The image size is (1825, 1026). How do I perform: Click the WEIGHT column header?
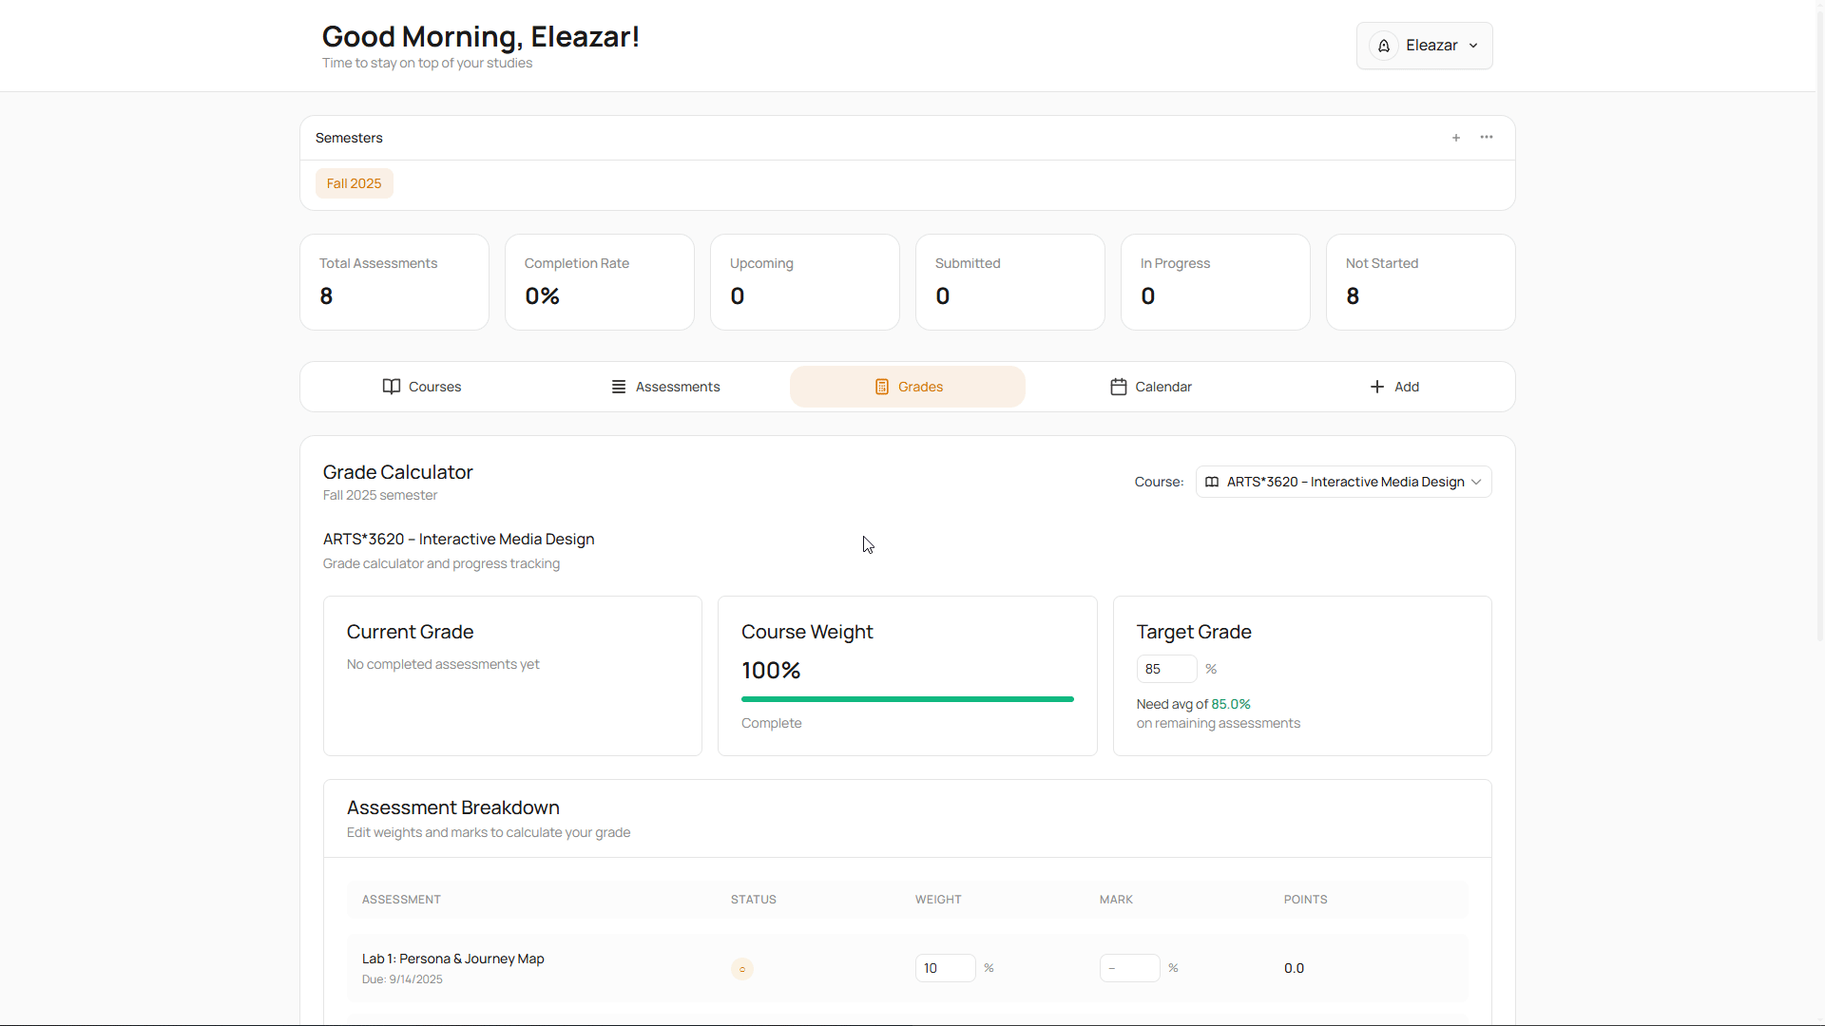coord(938,900)
